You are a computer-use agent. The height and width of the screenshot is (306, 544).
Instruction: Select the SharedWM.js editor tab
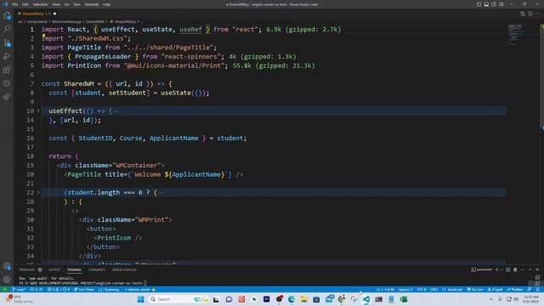[x=37, y=14]
